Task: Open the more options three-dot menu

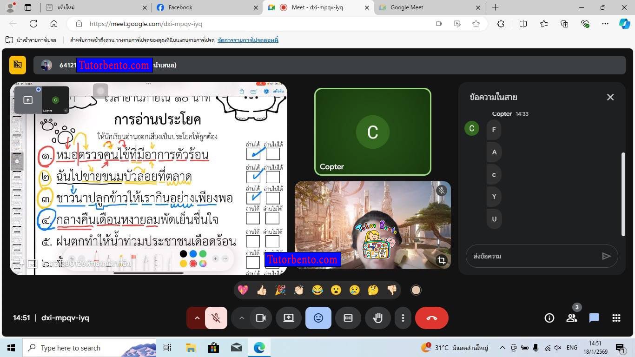Action: coord(403,318)
